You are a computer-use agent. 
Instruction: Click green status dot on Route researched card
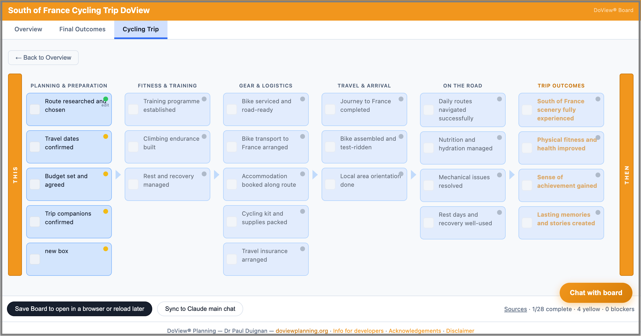[106, 99]
